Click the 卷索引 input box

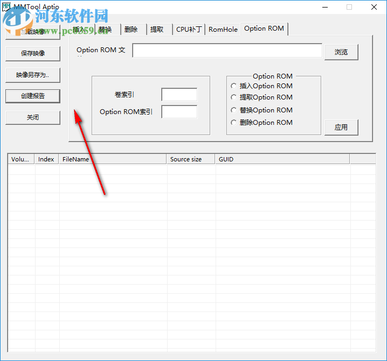[x=179, y=95]
